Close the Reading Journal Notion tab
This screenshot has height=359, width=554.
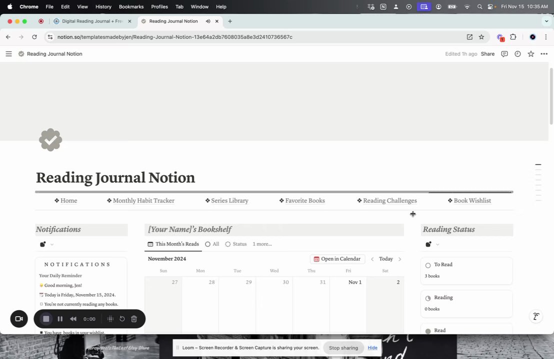pos(217,21)
